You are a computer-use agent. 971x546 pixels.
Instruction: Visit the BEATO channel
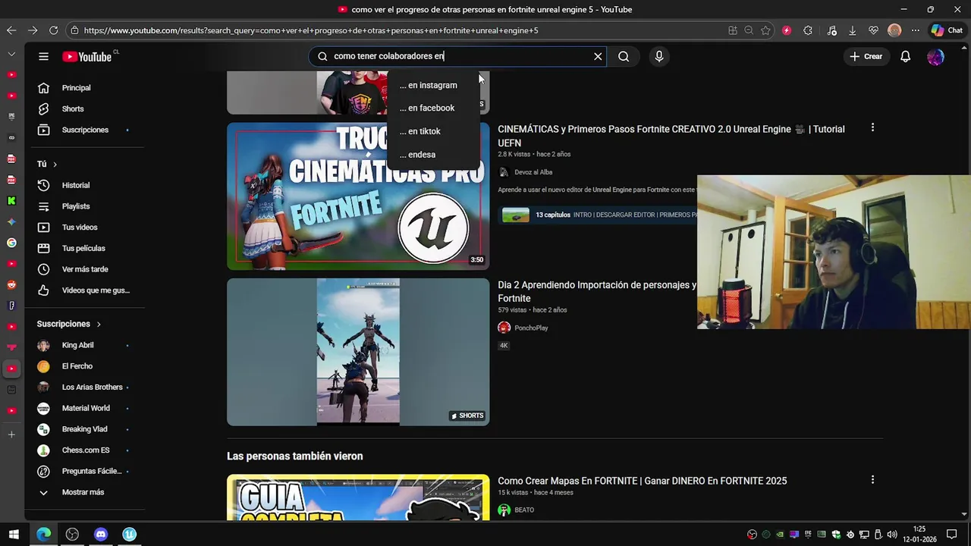524,510
